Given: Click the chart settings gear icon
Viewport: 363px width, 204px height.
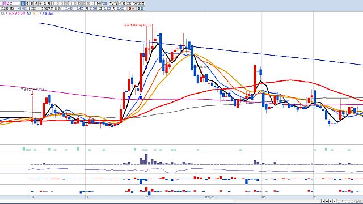Looking at the screenshot, I should (124, 3).
